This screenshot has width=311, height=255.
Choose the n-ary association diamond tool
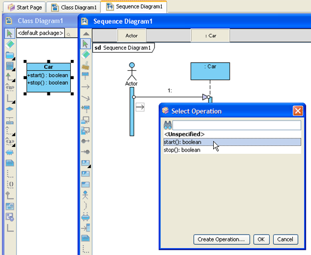tap(10, 109)
